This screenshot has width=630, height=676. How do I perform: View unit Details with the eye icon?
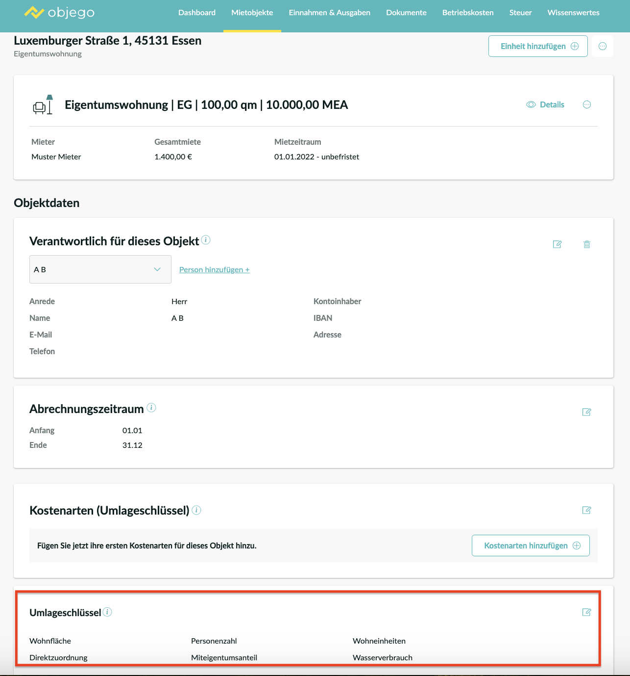click(545, 104)
